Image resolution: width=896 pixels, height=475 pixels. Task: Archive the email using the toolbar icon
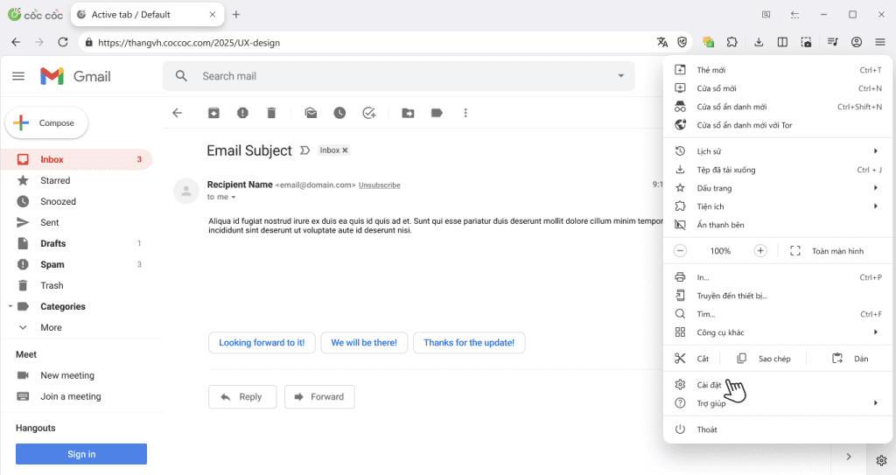tap(213, 113)
